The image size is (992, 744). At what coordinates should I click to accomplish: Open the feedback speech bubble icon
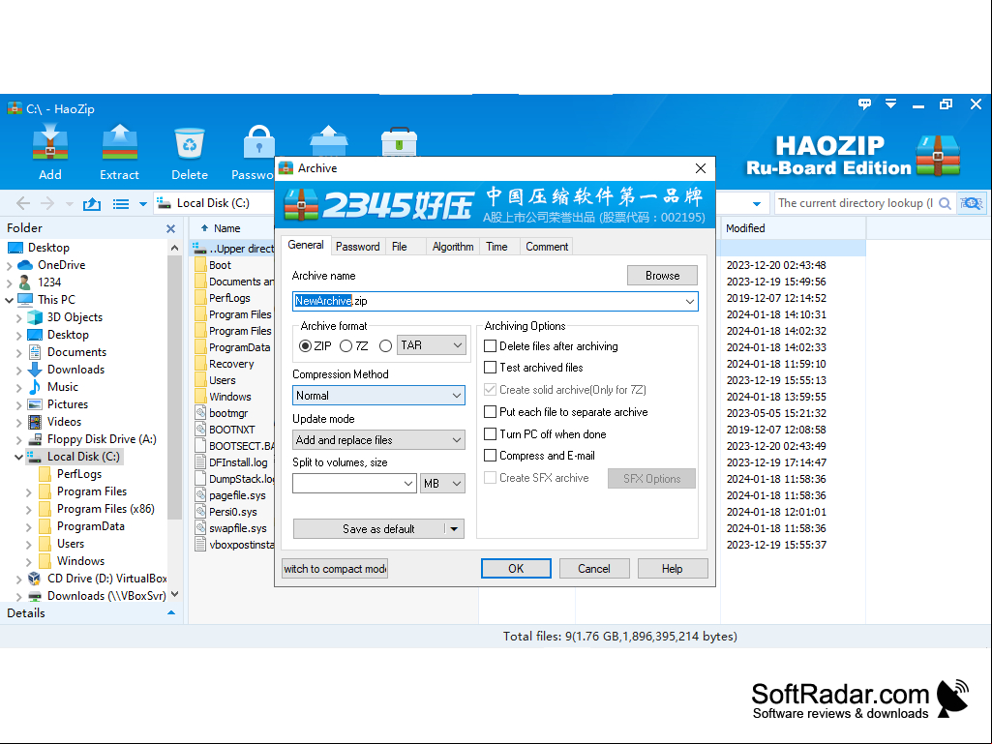point(864,104)
